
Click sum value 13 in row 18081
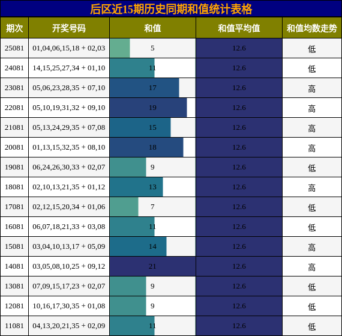152,187
